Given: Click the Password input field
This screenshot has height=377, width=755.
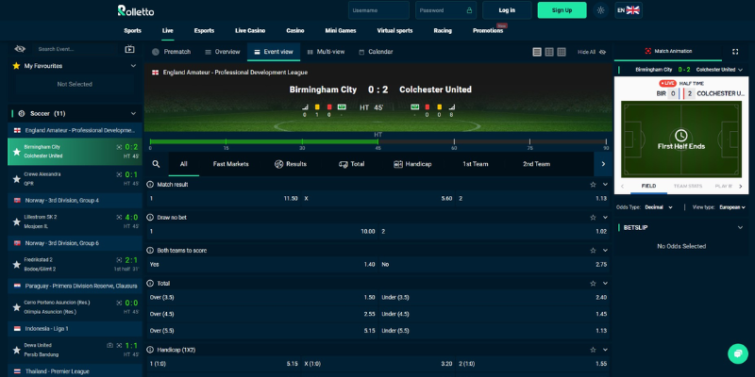Looking at the screenshot, I should coord(445,10).
